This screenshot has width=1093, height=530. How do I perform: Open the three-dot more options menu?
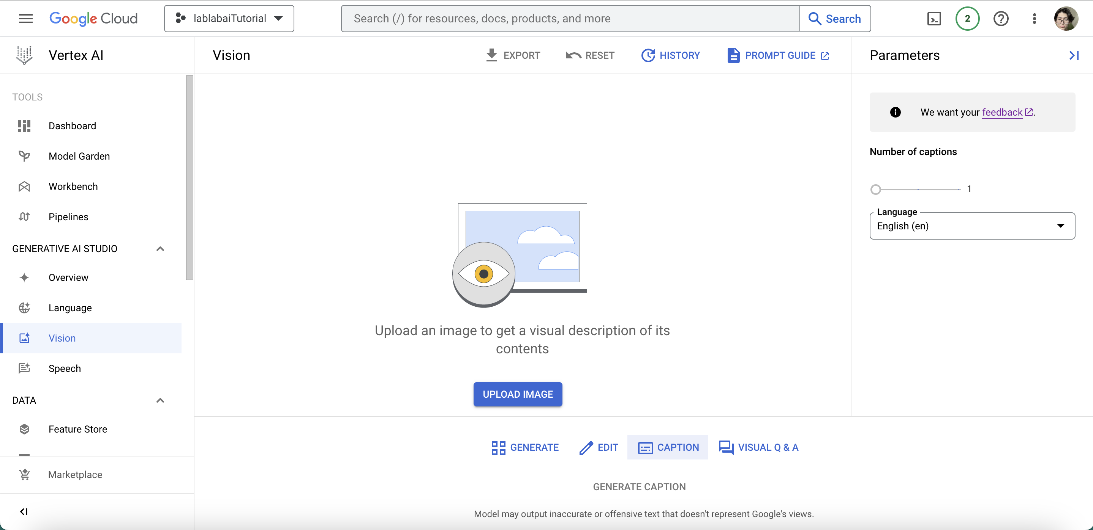(1034, 19)
